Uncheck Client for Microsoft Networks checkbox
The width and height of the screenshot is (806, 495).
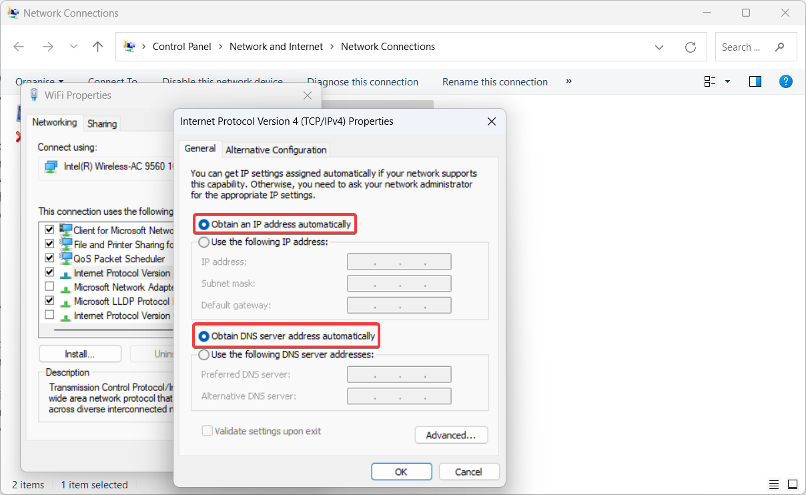(49, 230)
